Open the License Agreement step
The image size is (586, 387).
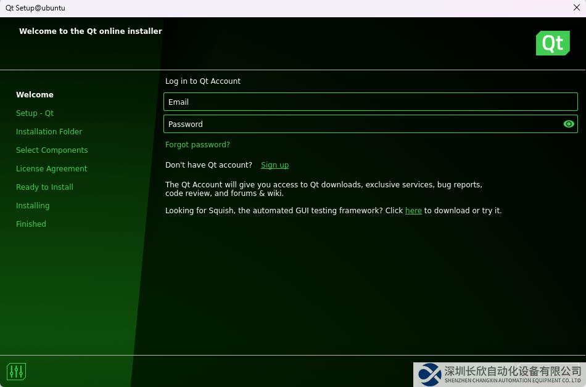[x=52, y=169]
